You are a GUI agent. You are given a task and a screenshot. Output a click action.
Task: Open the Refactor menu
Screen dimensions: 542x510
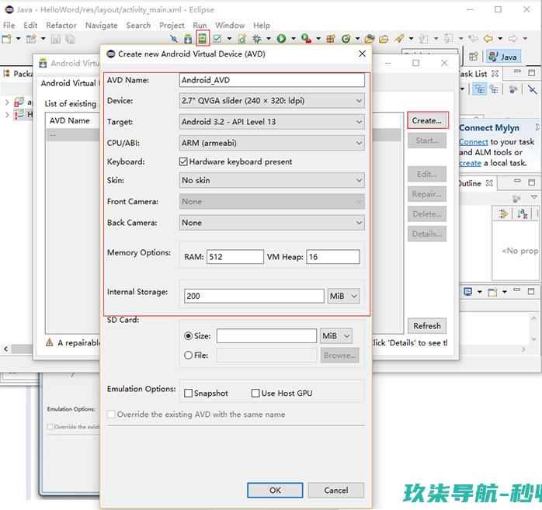61,25
